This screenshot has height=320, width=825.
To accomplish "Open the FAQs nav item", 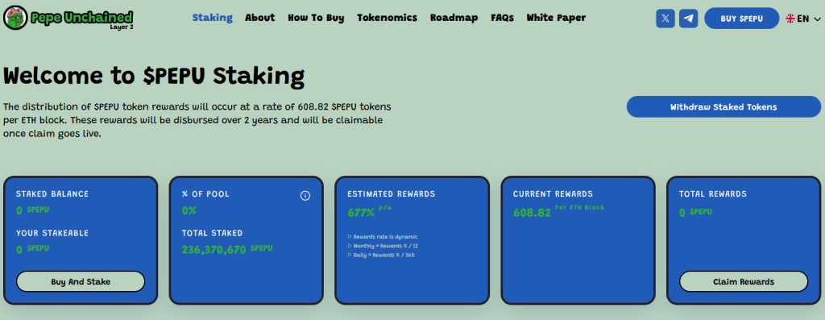I will click(x=503, y=18).
